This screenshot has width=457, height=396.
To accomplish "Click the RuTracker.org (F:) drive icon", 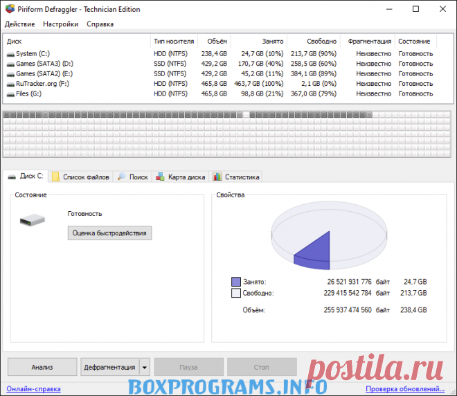I will 11,84.
